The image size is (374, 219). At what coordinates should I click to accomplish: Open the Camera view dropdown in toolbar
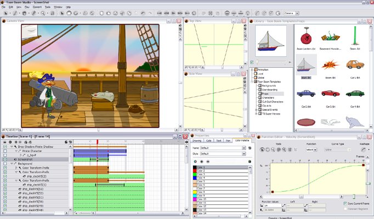click(292, 13)
